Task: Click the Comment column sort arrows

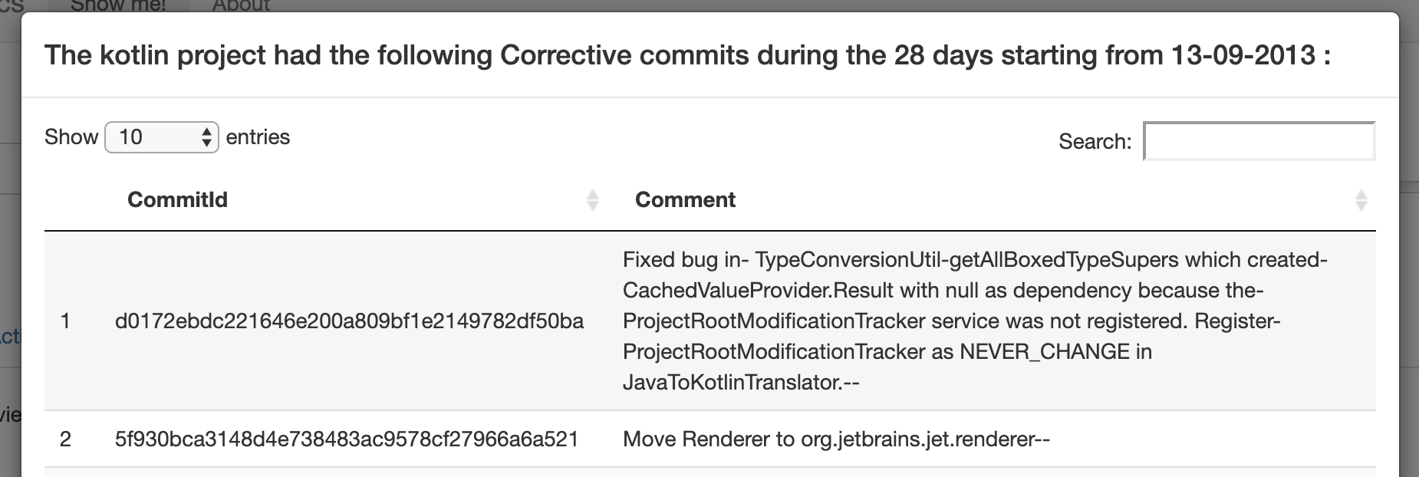Action: pos(1361,200)
